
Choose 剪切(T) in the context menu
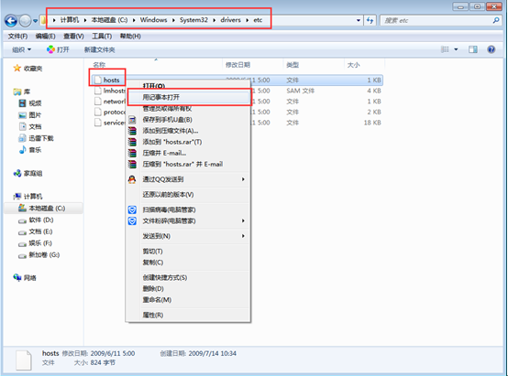coord(188,252)
